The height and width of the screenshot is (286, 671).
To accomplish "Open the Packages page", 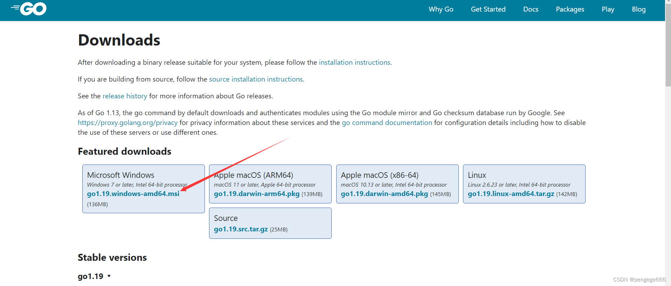I will tap(570, 9).
